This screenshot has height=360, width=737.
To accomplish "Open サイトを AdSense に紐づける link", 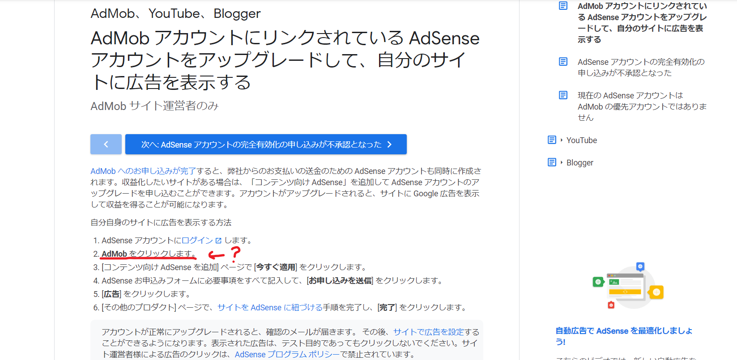I will click(270, 307).
